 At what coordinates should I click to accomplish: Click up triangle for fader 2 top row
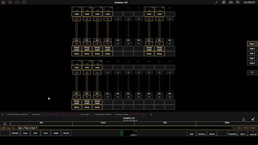point(87,19)
